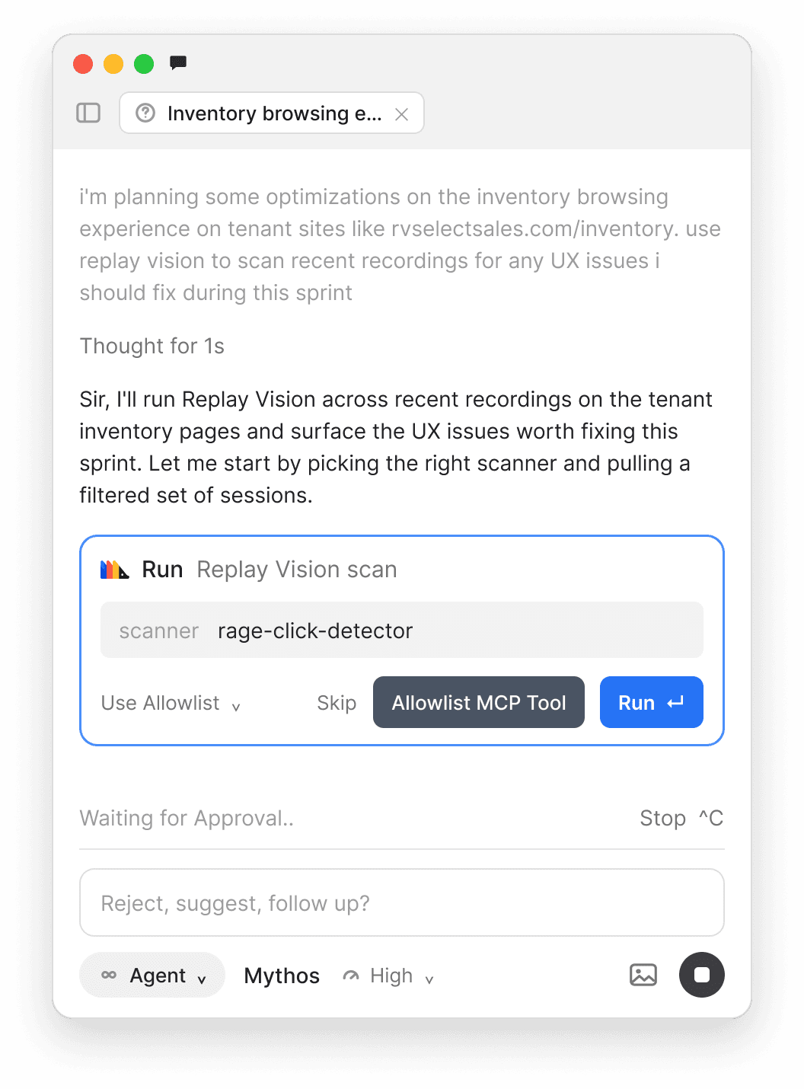Stop the agent with Stop ^C
The width and height of the screenshot is (804, 1089).
[681, 818]
